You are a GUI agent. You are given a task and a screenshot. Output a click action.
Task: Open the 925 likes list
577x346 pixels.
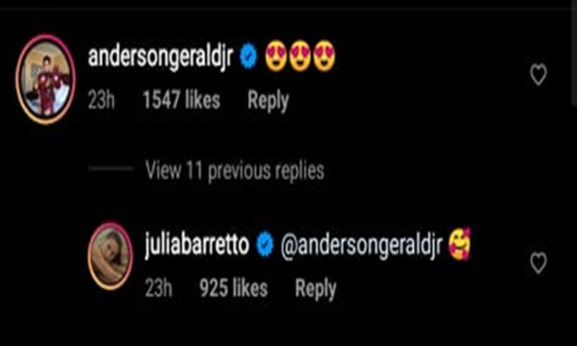pos(233,288)
